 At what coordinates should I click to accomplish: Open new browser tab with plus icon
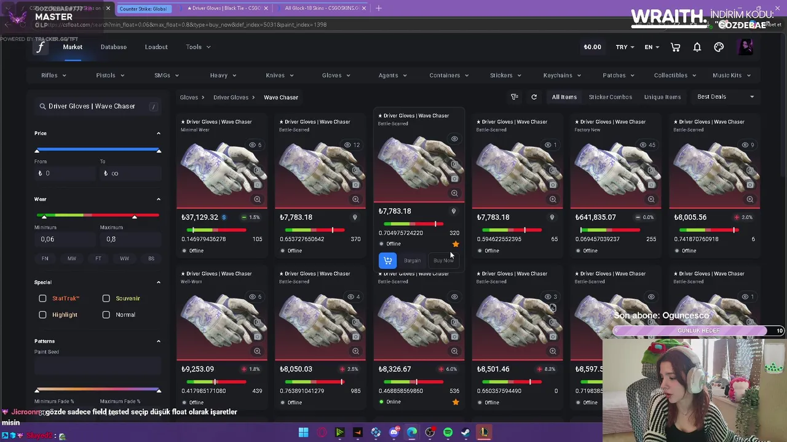point(379,8)
